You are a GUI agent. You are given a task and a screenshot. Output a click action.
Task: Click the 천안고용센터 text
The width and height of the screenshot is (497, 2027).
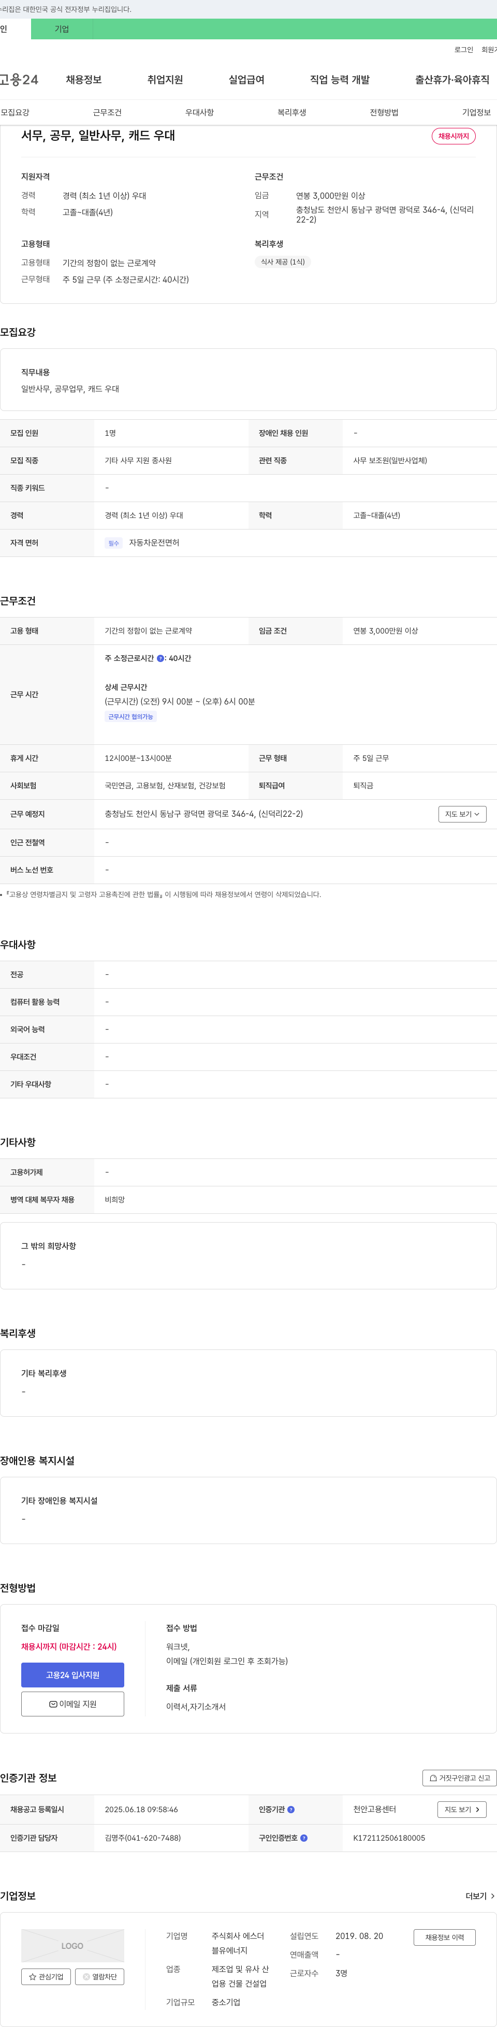(374, 1810)
